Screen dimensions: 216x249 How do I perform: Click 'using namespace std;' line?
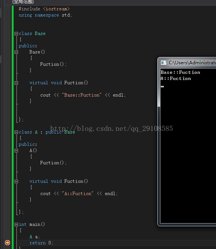[x=45, y=15]
